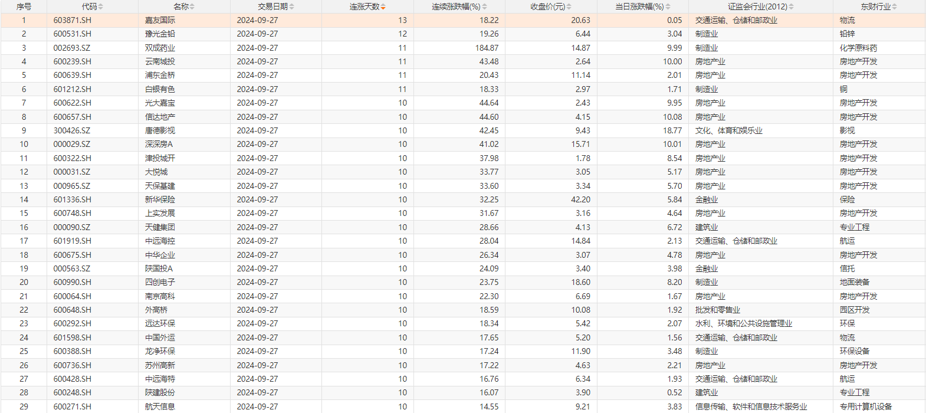Image resolution: width=926 pixels, height=413 pixels.
Task: Click stock name 深深房A
Action: [x=159, y=144]
